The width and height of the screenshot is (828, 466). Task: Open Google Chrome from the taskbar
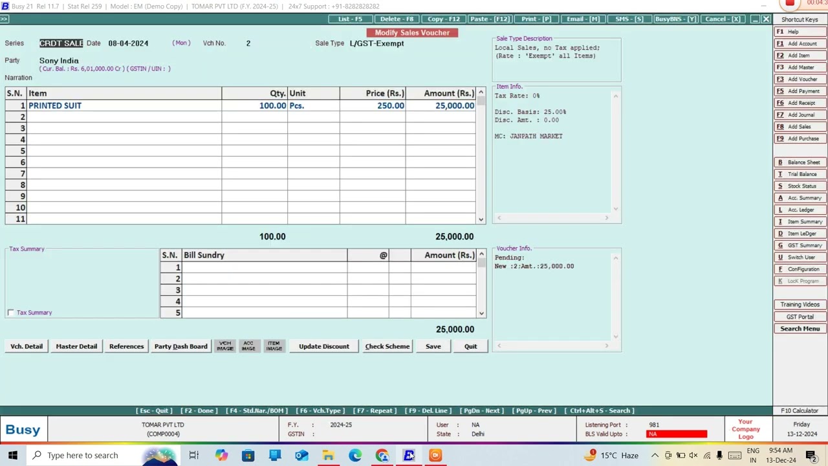point(382,455)
